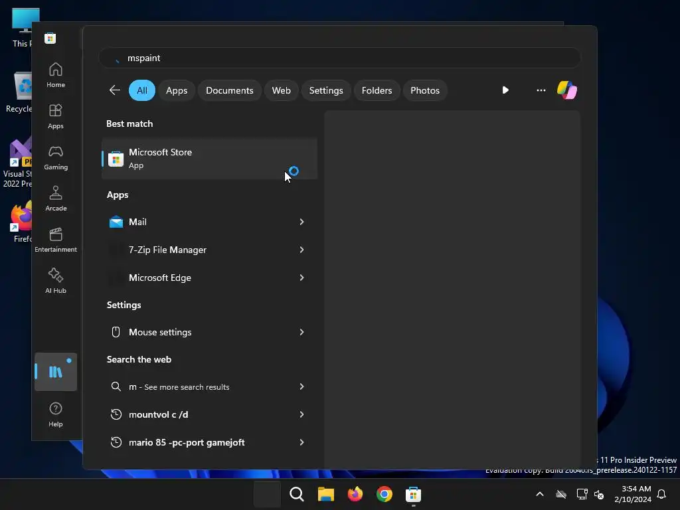Screen dimensions: 680x510
Task: Select the Documents filter tab
Action: pos(229,90)
